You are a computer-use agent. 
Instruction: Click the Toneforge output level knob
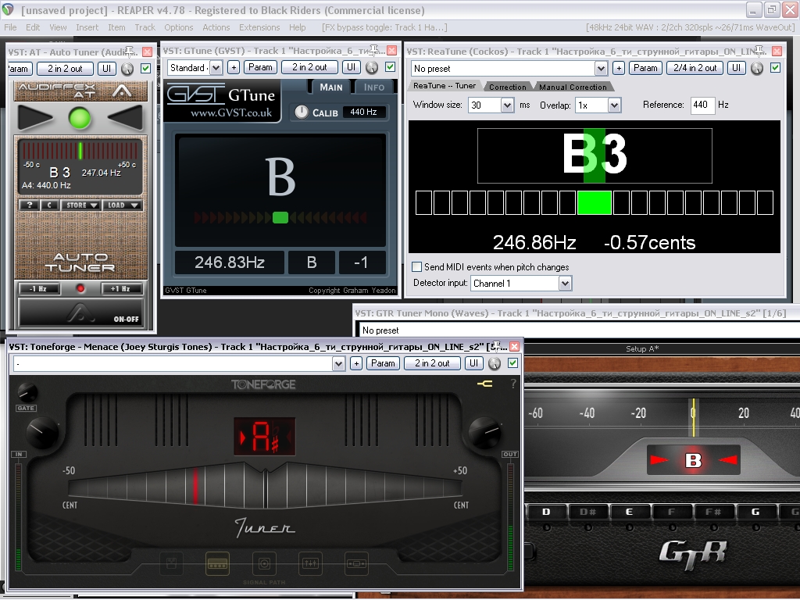[x=484, y=433]
